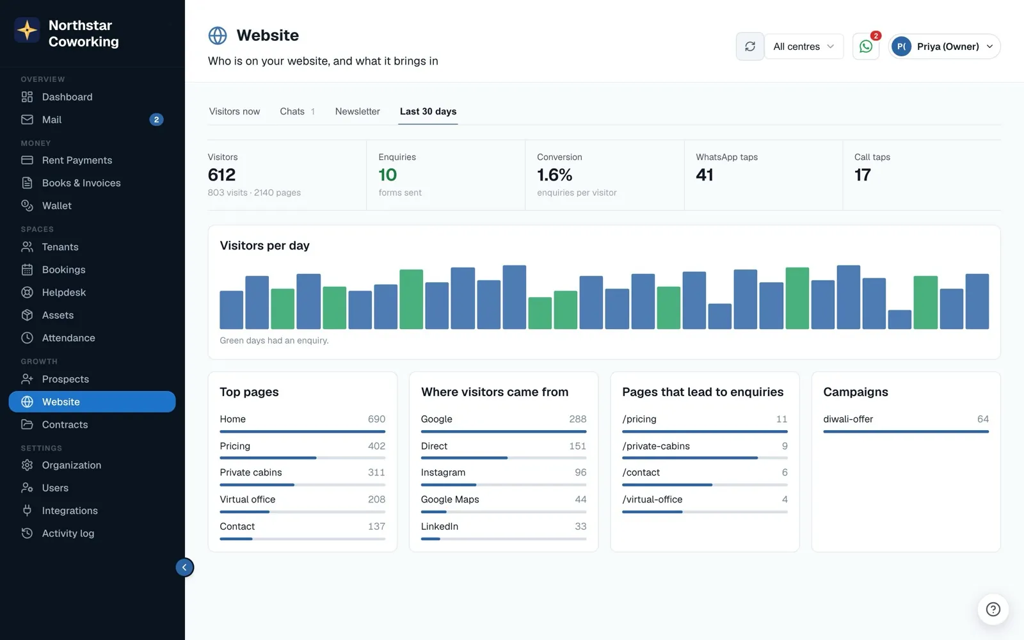Screen dimensions: 1024x640
Task: Click the /private-cabins enquiries row
Action: 705,450
